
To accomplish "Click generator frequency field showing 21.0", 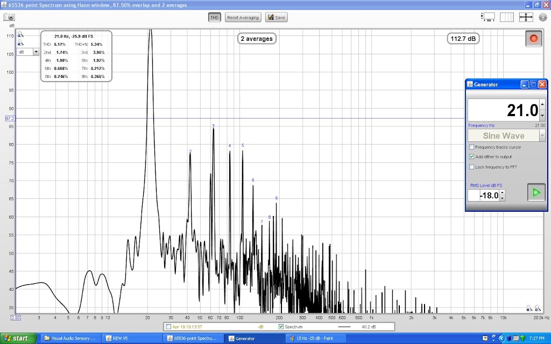I will [504, 110].
